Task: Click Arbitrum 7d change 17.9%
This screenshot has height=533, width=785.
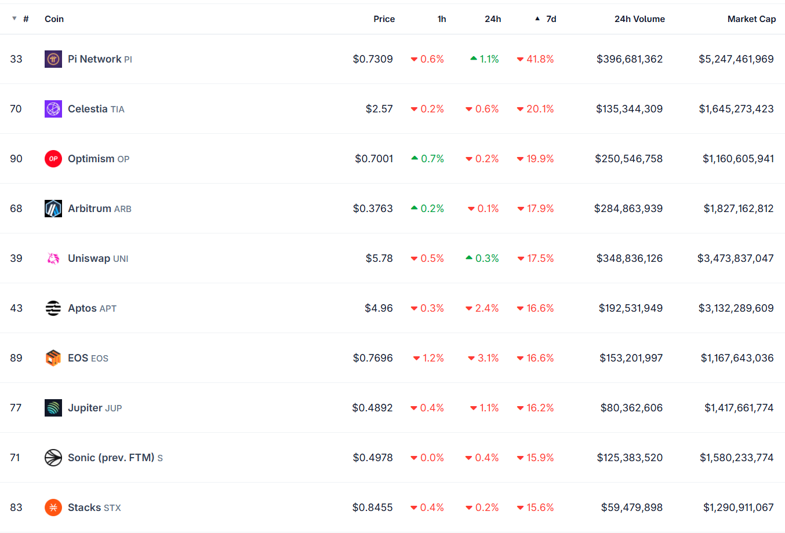Action: click(x=536, y=209)
